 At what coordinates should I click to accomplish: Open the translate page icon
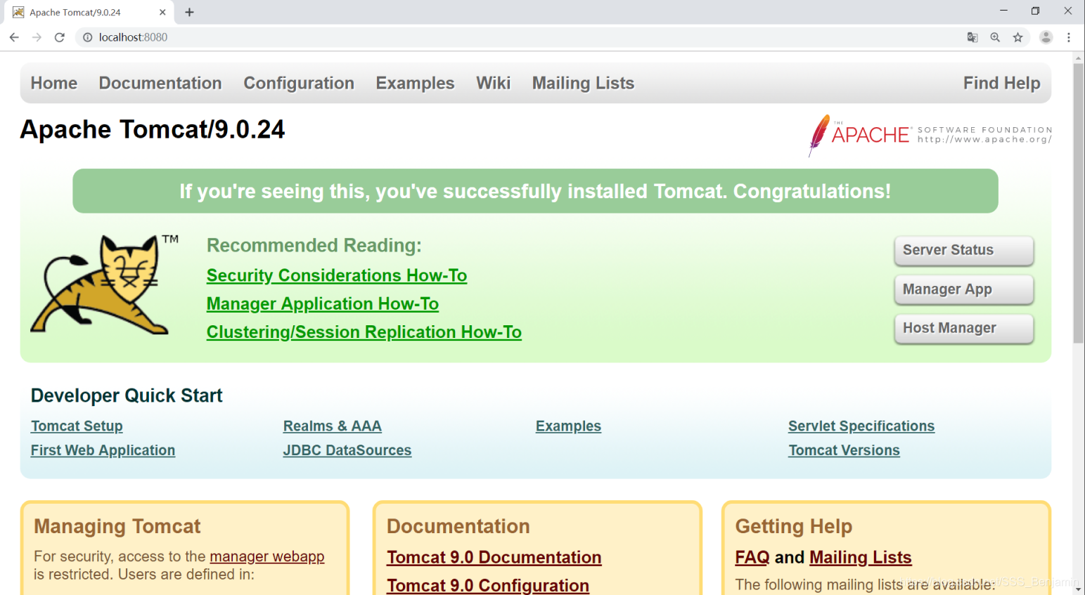(972, 37)
